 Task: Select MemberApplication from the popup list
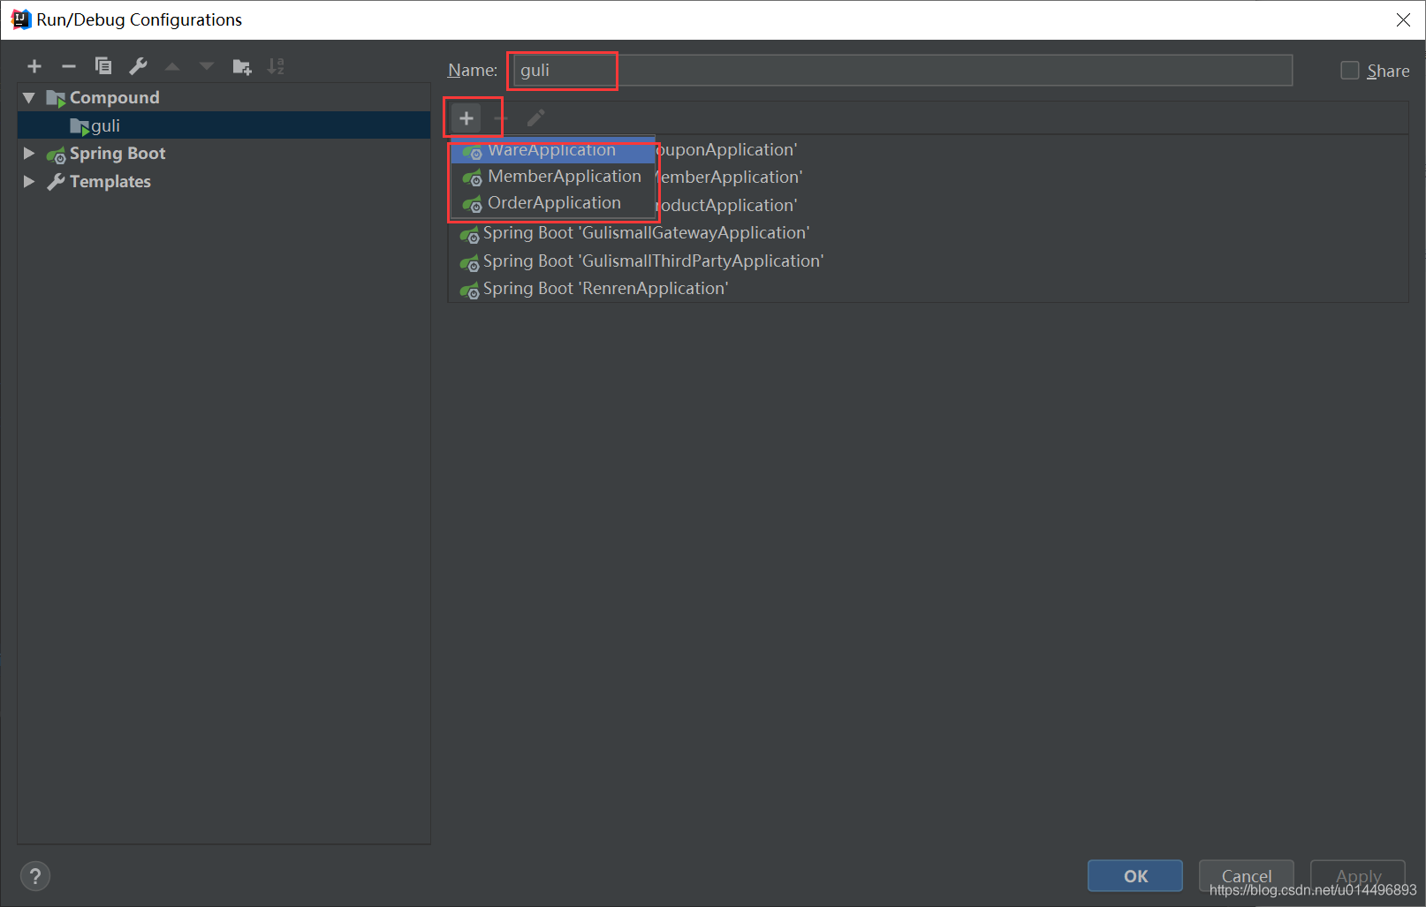pos(553,177)
